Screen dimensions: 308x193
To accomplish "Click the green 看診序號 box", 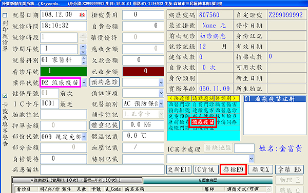I will (64, 71).
